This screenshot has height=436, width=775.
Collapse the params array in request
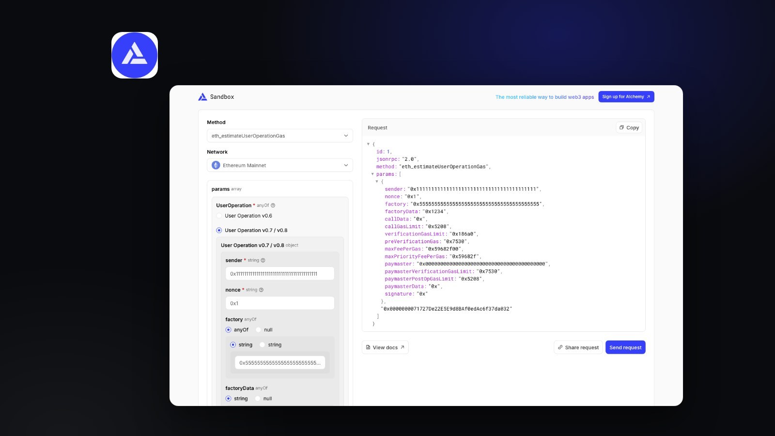pyautogui.click(x=372, y=174)
